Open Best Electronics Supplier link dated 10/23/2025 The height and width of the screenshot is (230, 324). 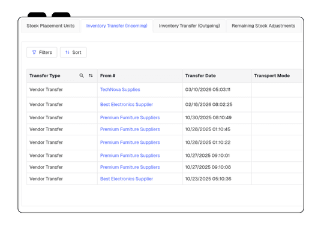tap(127, 179)
